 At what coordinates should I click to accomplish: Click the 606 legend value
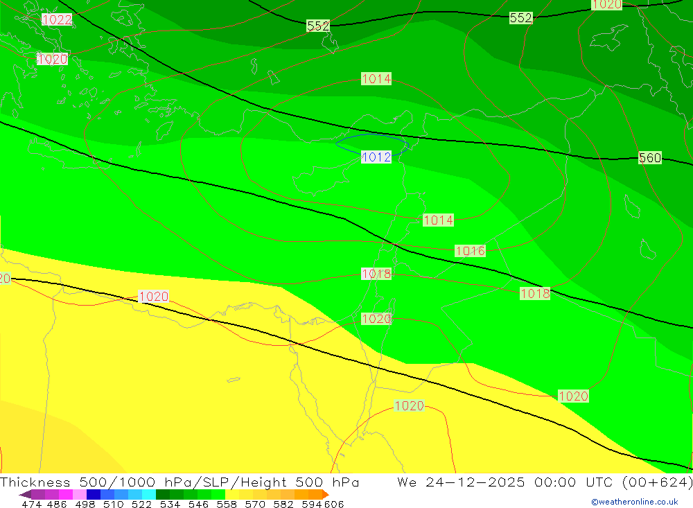point(334,505)
